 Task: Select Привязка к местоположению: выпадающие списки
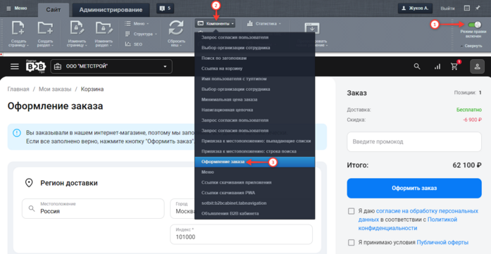(254, 141)
